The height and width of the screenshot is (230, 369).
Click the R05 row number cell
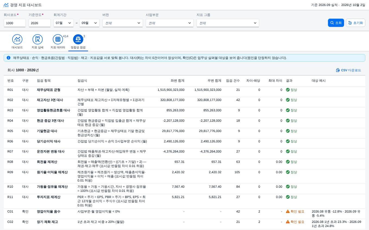pos(10,131)
